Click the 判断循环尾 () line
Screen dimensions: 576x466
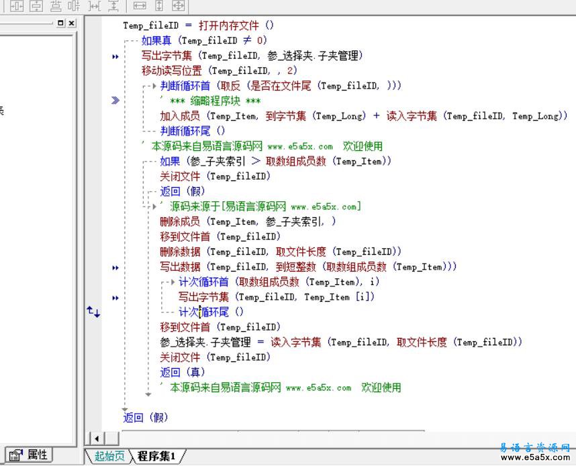tap(193, 131)
